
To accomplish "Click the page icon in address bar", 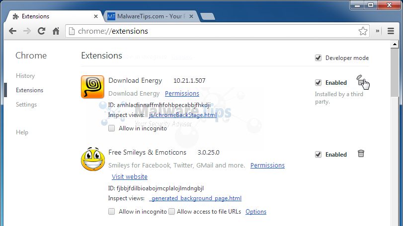I will coord(72,31).
